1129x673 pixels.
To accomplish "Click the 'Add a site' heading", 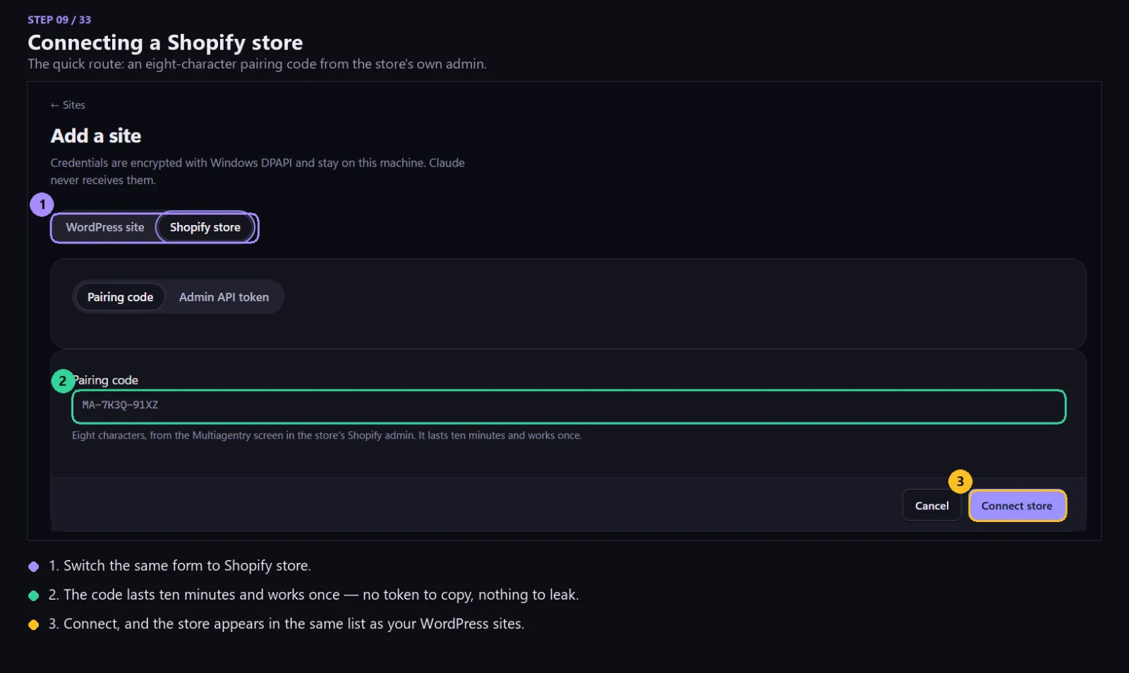I will 96,136.
